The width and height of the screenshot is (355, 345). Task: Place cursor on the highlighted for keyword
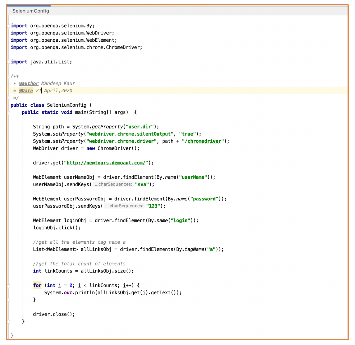click(x=37, y=285)
